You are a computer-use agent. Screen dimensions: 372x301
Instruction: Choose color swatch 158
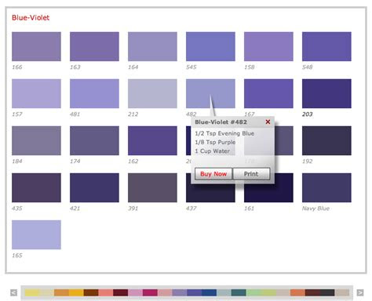268,46
